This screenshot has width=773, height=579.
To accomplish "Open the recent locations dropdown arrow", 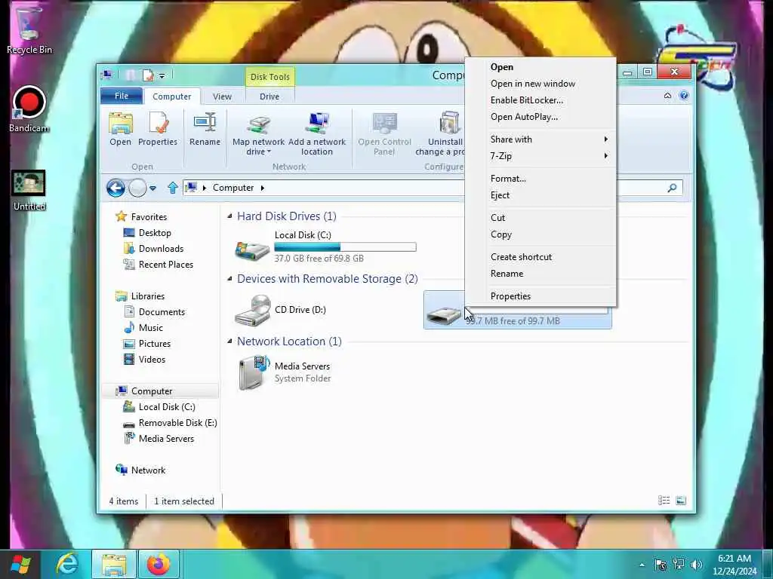I will (x=152, y=188).
